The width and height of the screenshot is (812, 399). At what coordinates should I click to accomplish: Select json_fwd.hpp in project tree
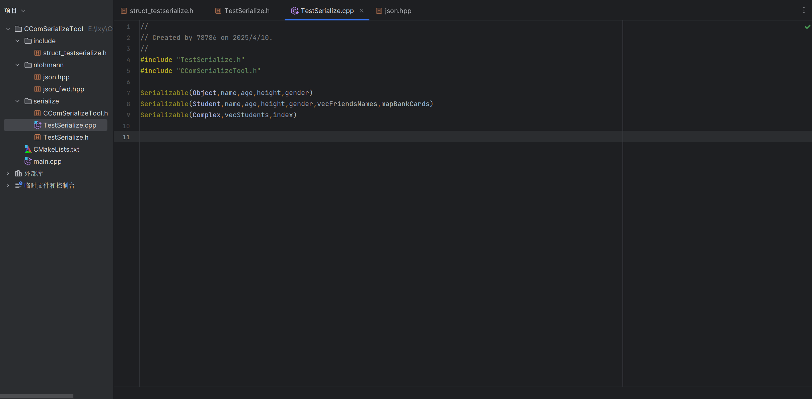point(63,89)
